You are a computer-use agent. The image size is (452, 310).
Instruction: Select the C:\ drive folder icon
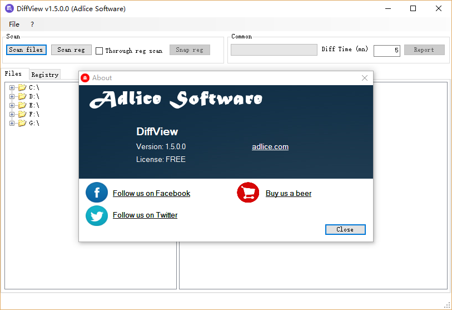22,87
